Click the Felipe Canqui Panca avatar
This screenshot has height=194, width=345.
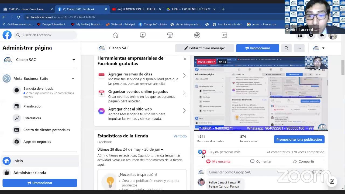[201, 182]
